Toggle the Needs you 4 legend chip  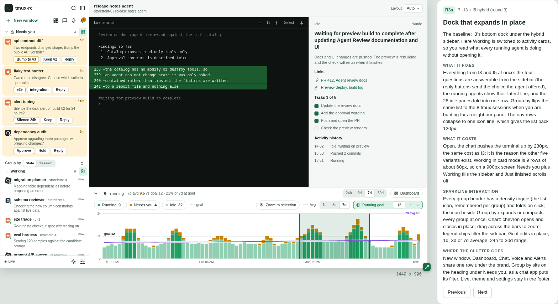[x=143, y=205]
